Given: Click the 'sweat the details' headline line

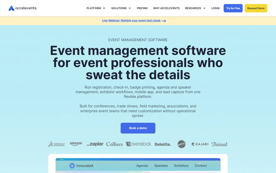Looking at the screenshot, I should (138, 75).
